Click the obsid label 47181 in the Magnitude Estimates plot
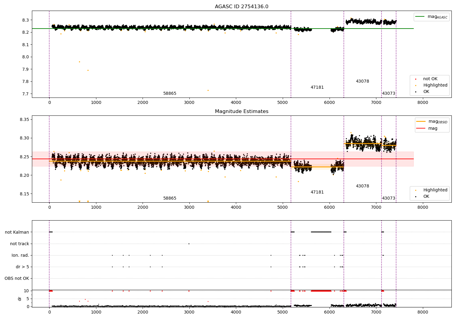The height and width of the screenshot is (319, 456). (x=317, y=192)
